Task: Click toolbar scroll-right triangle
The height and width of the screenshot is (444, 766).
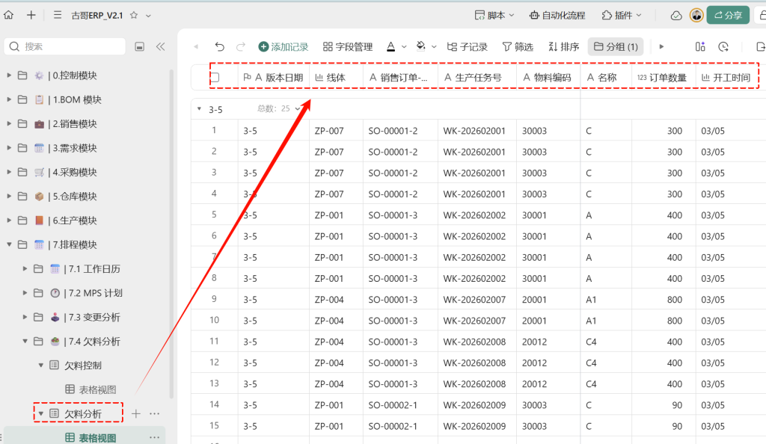Action: [x=661, y=47]
